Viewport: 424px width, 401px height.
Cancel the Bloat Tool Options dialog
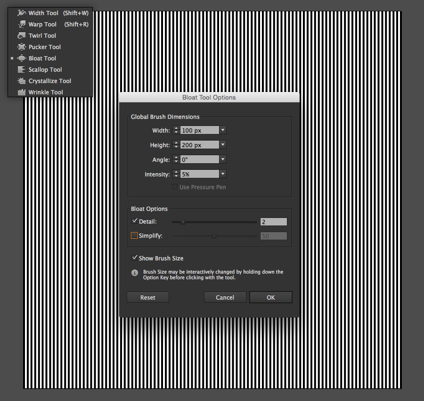tap(225, 297)
